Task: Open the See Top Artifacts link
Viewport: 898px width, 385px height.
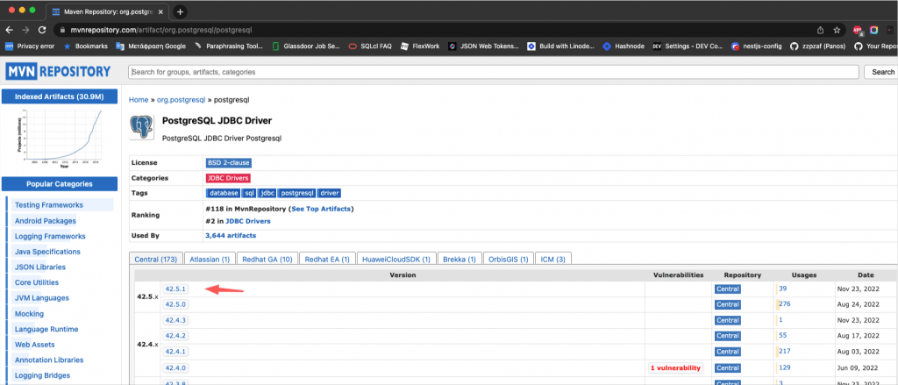Action: click(321, 209)
